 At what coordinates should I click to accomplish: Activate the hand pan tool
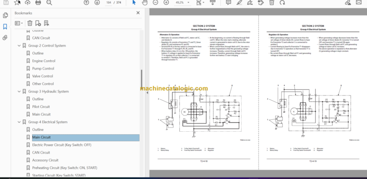[x=145, y=2]
